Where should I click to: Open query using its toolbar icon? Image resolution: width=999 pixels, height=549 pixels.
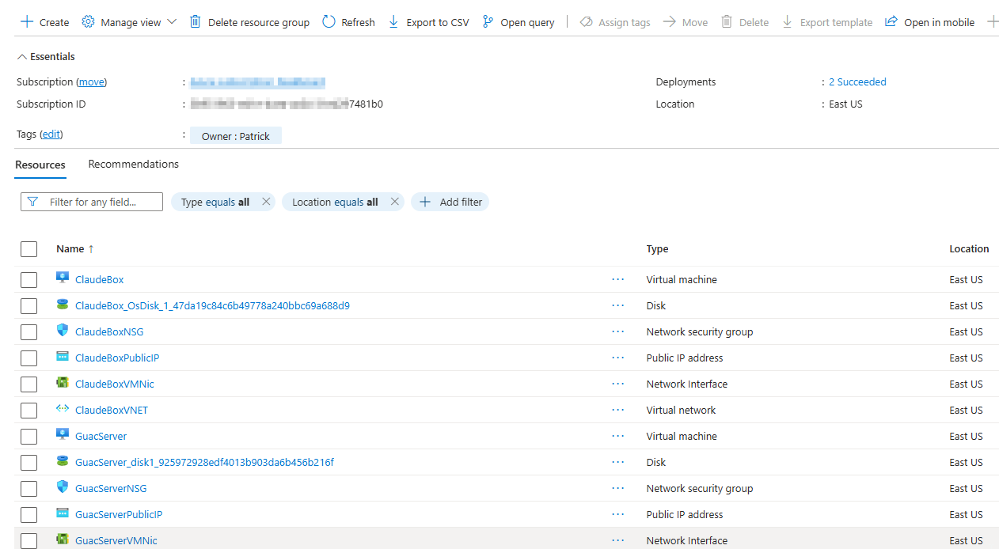click(x=489, y=21)
